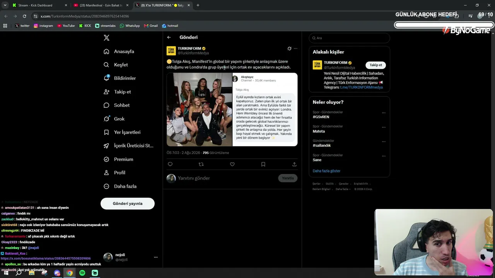The image size is (495, 278).
Task: Open Takip et in the sidebar
Action: [x=118, y=92]
